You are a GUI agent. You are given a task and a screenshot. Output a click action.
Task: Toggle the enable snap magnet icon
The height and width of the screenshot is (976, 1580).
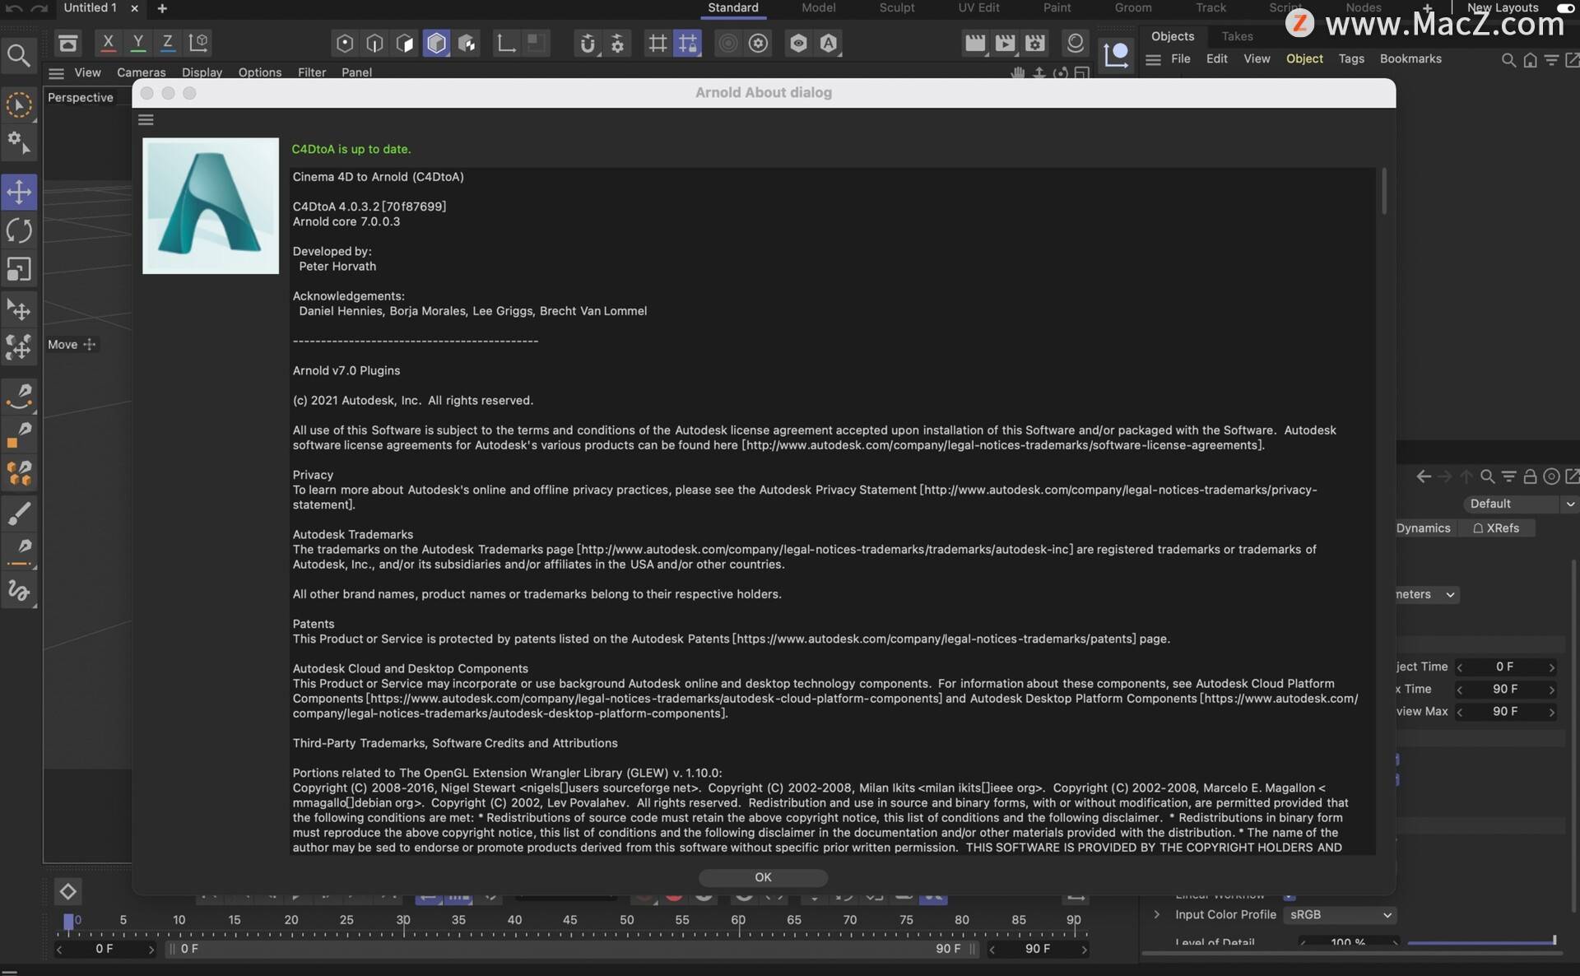pyautogui.click(x=587, y=43)
